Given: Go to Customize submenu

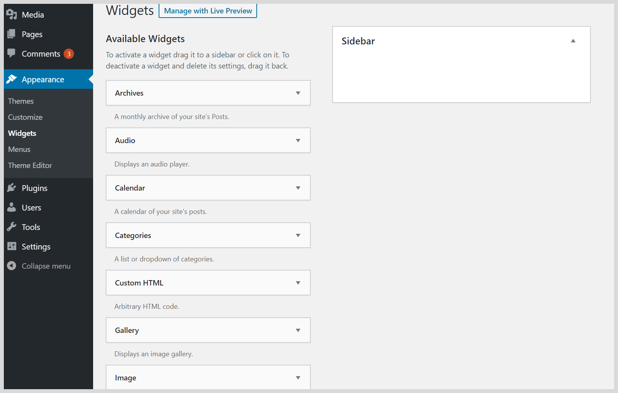Looking at the screenshot, I should [25, 117].
